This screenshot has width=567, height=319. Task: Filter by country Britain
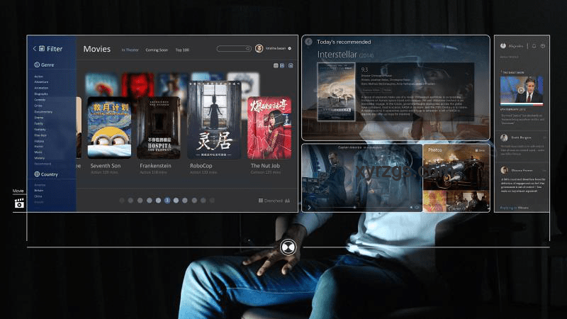pyautogui.click(x=39, y=190)
